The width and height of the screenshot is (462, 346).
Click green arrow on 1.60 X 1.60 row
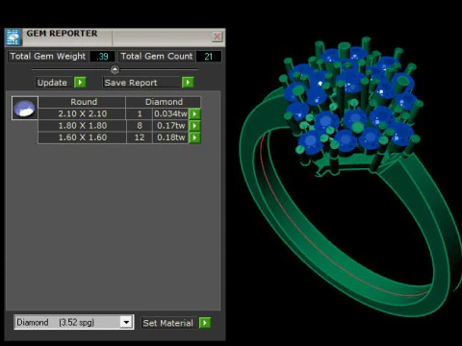(x=194, y=137)
